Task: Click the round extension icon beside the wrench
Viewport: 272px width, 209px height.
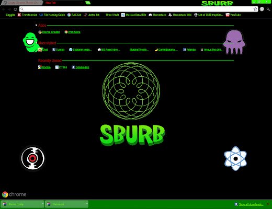Action: point(262,9)
